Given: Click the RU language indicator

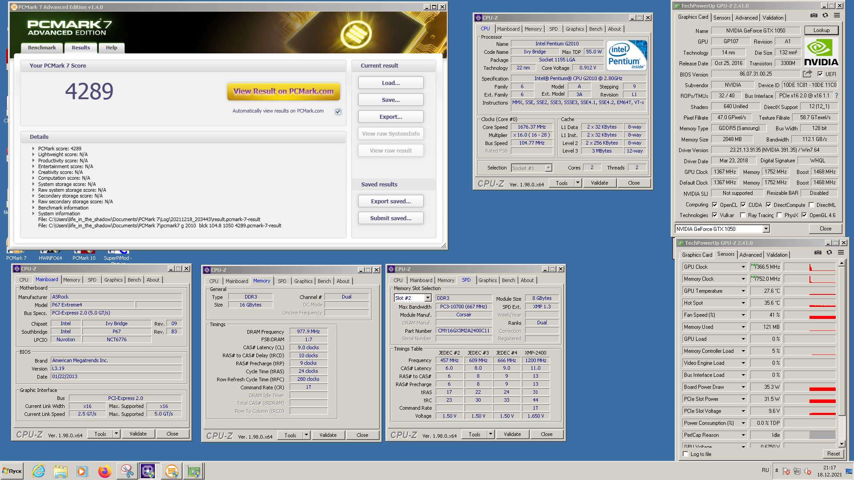Looking at the screenshot, I should tap(765, 470).
